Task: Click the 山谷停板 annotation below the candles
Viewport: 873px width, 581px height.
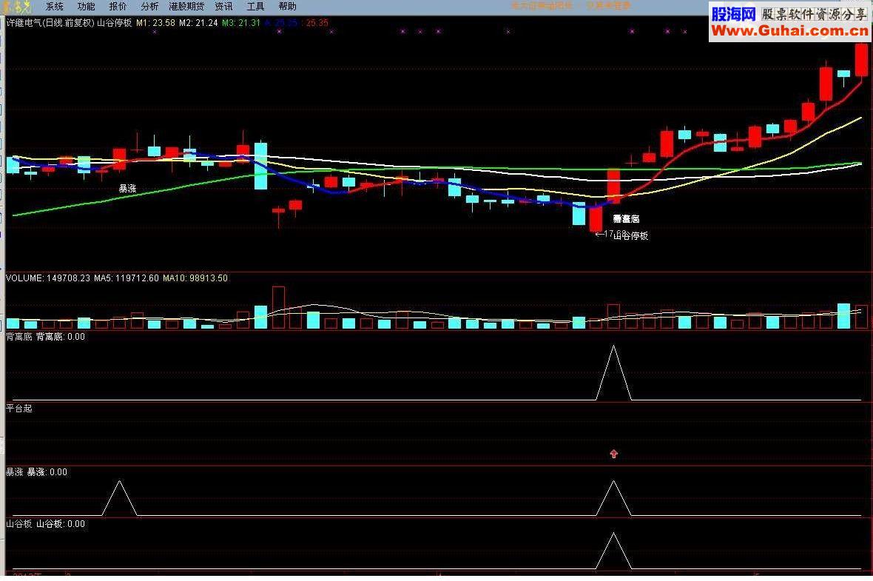Action: [x=631, y=235]
